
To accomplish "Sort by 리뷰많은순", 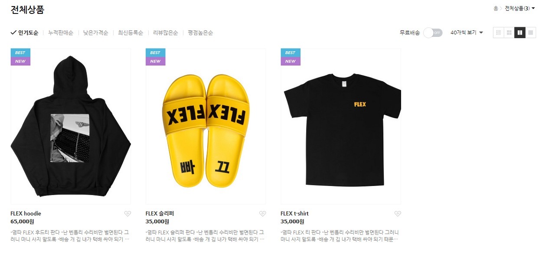I will 166,33.
